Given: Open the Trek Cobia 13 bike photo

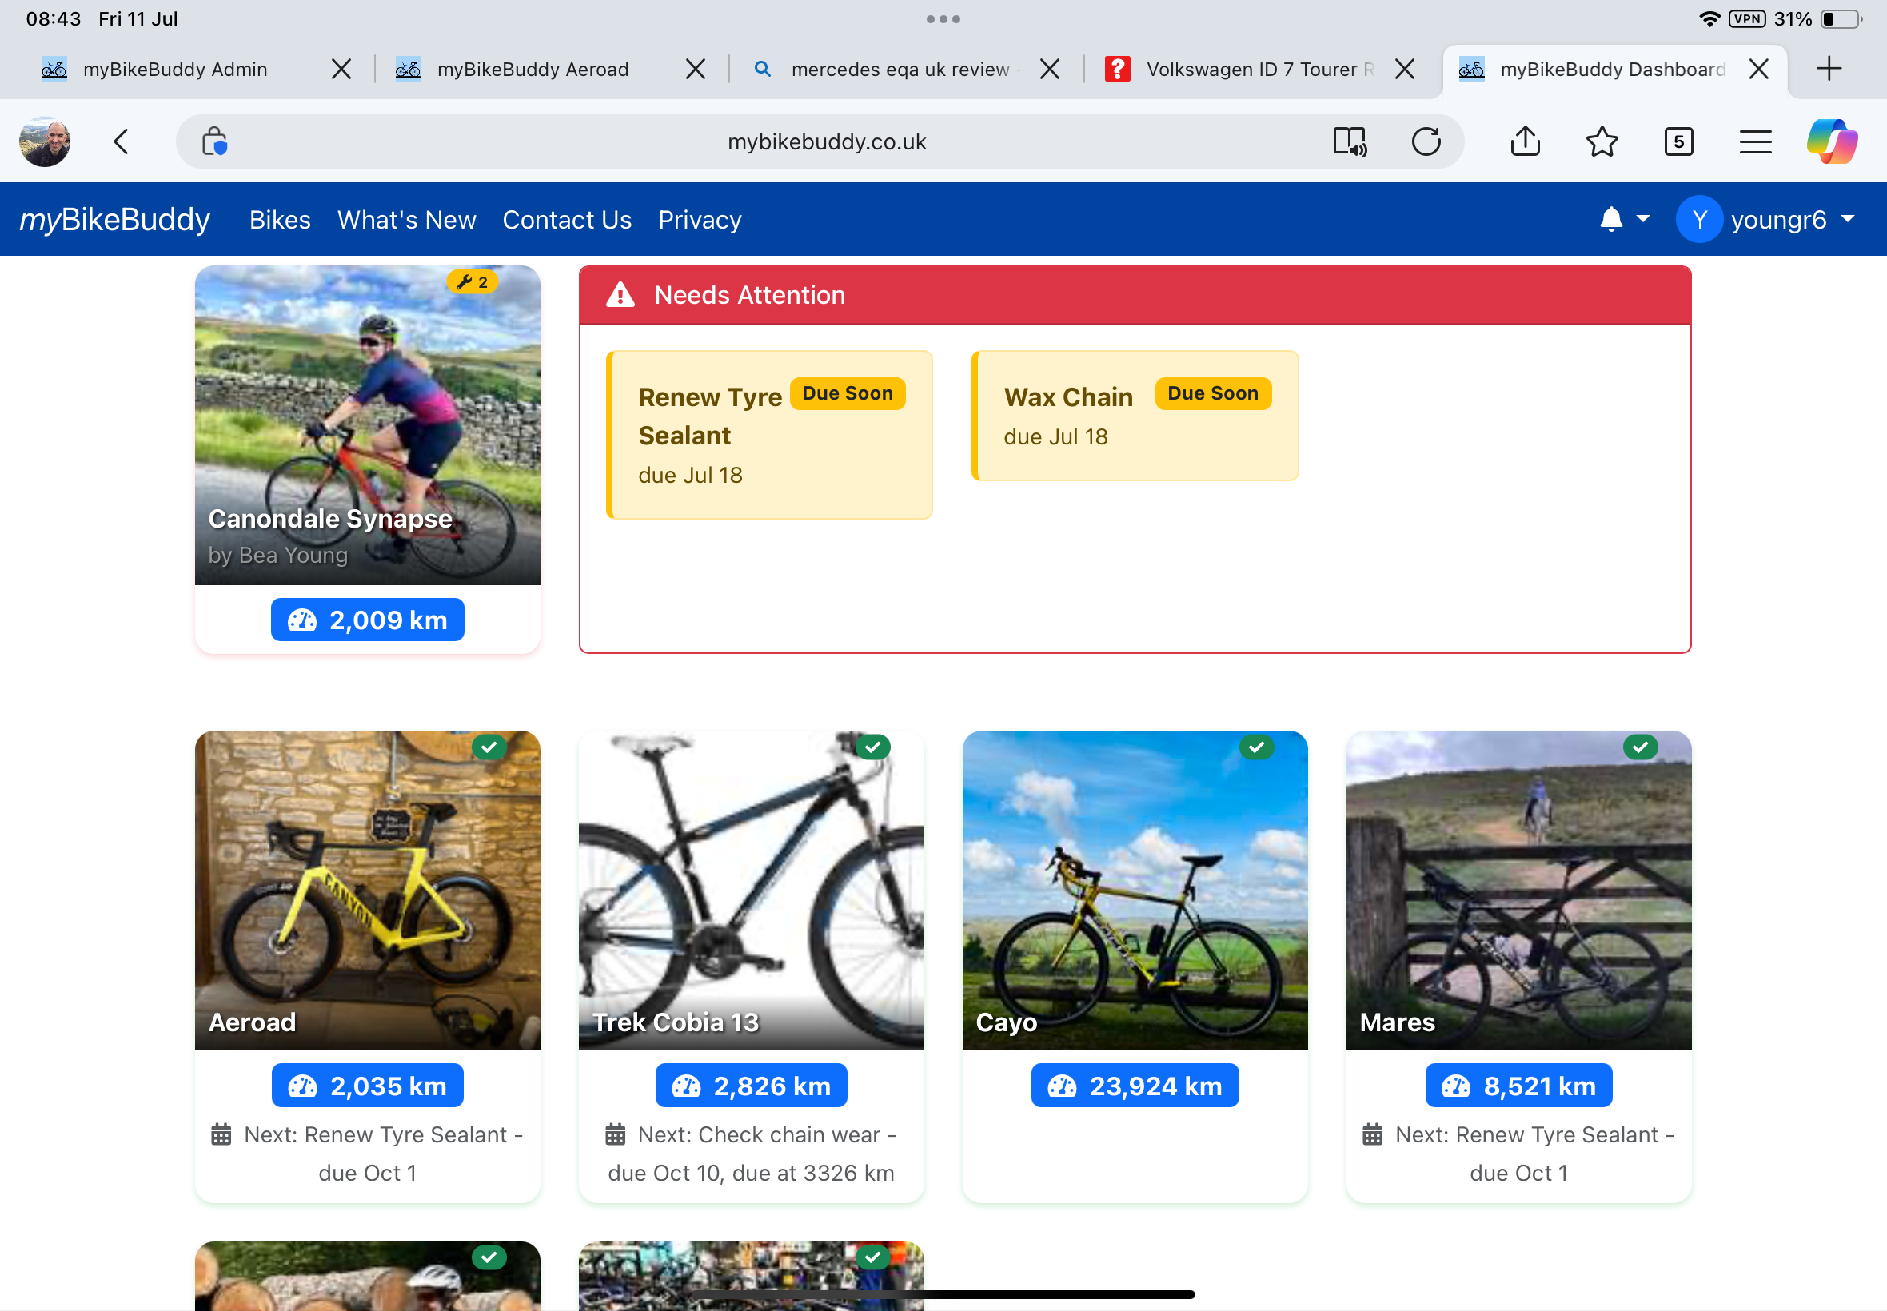Looking at the screenshot, I should coord(751,891).
